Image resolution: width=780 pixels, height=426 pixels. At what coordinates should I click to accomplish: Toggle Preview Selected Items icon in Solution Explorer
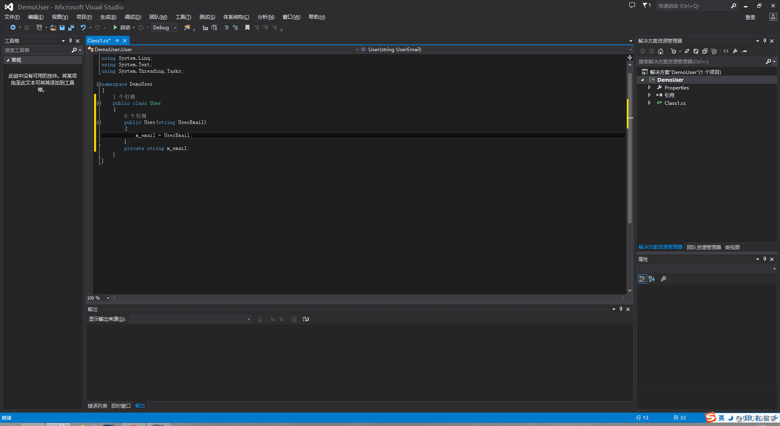744,51
